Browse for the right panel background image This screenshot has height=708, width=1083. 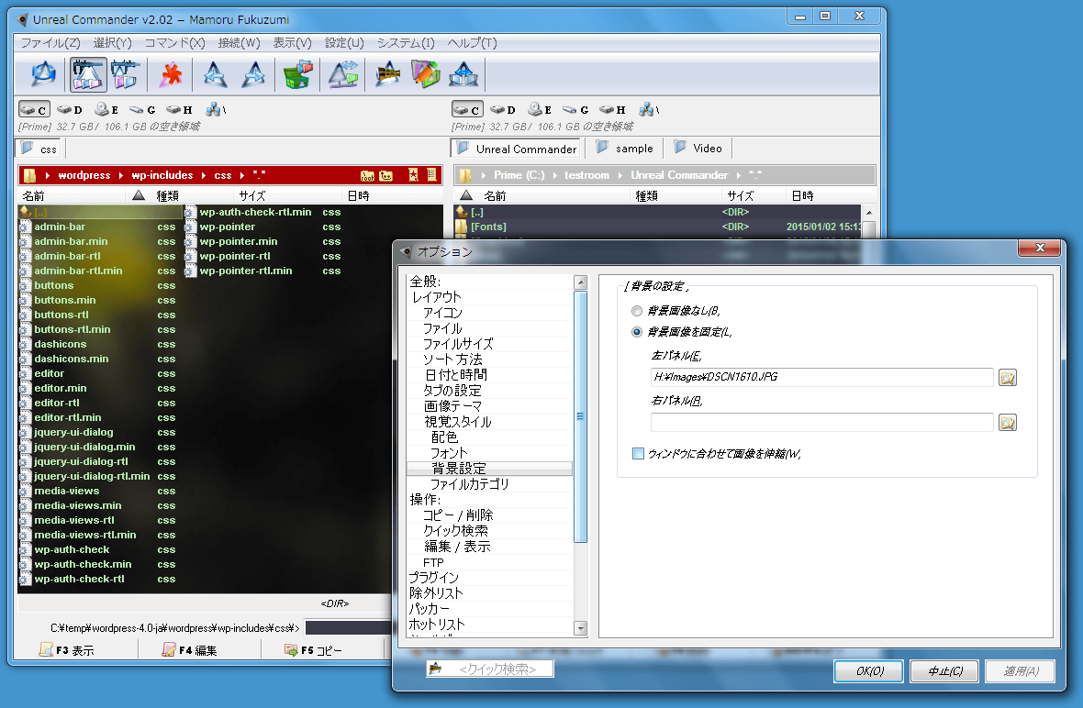(x=1007, y=422)
